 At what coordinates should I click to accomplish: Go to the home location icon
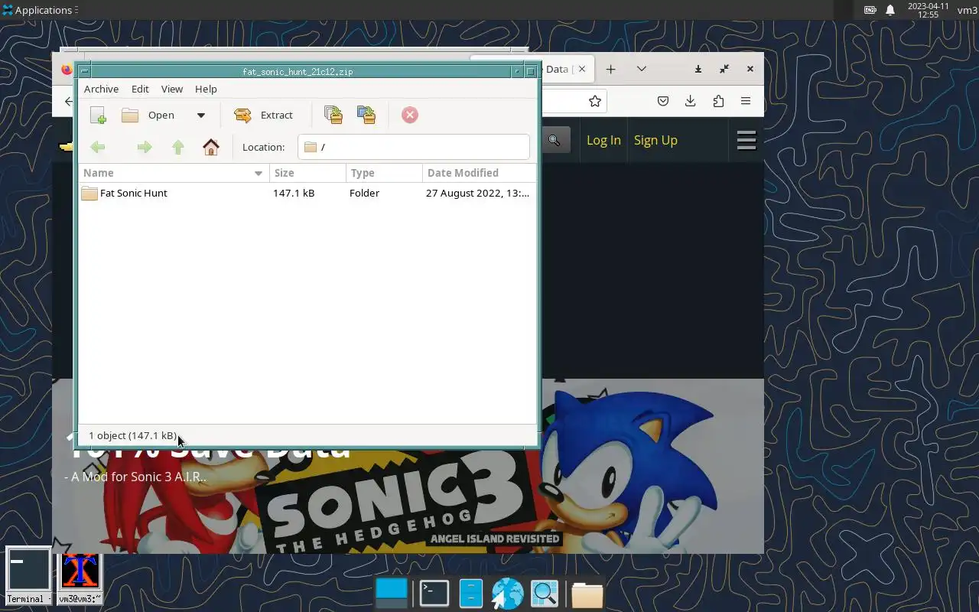click(211, 147)
